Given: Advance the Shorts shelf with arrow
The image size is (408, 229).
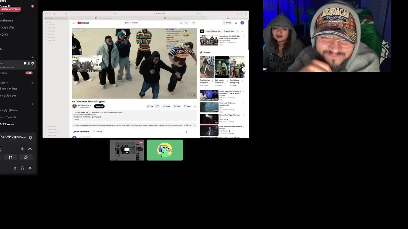Looking at the screenshot, I should pyautogui.click(x=244, y=69).
